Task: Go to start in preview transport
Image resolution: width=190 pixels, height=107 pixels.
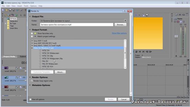Action: [140, 51]
